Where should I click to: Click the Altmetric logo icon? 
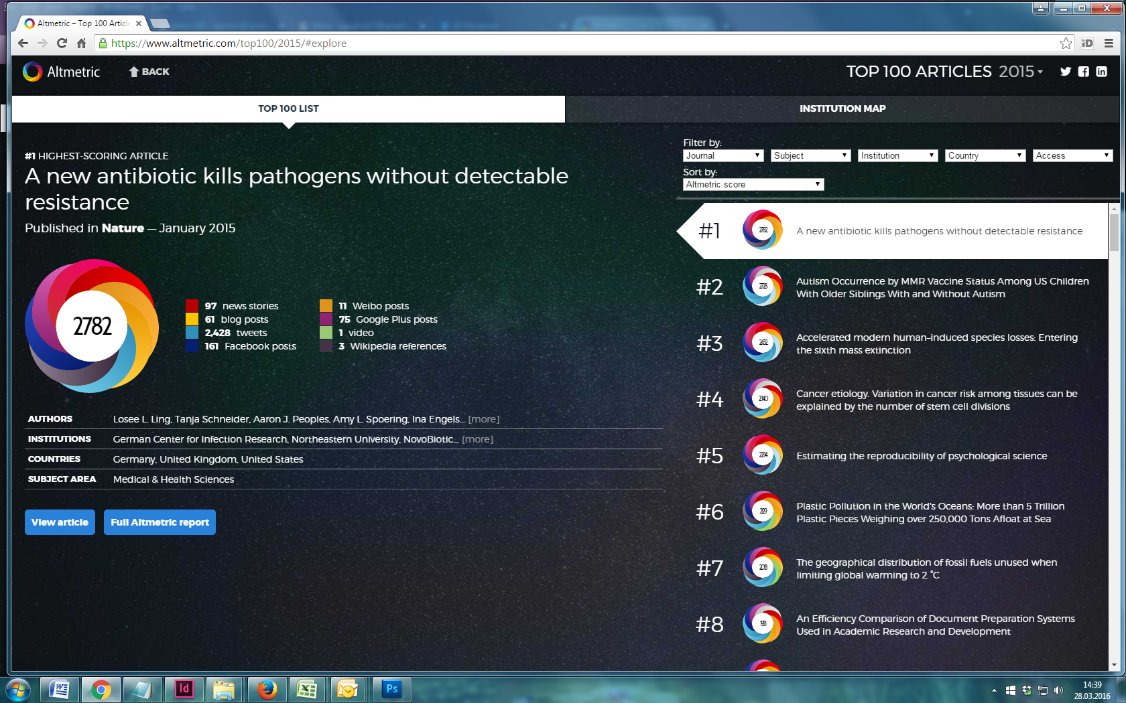coord(32,72)
